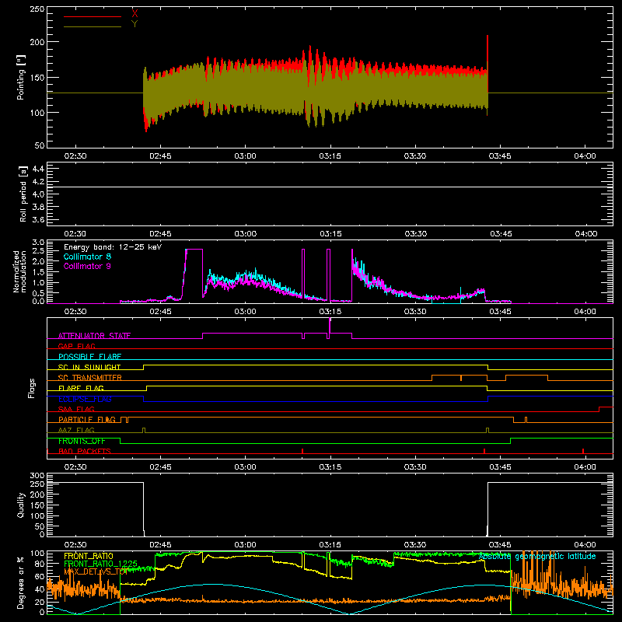
Task: Click the 3.6 tick on Roll period axis
Action: tap(38, 220)
